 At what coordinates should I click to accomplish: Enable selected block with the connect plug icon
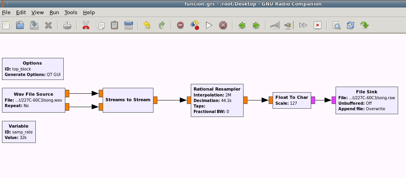275,25
